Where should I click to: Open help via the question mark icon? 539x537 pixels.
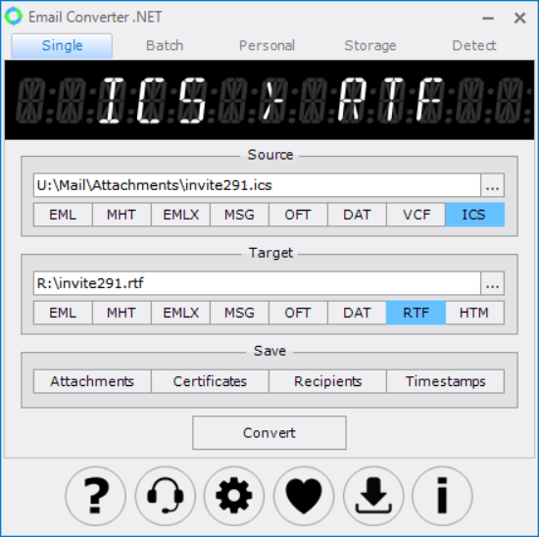(x=96, y=496)
